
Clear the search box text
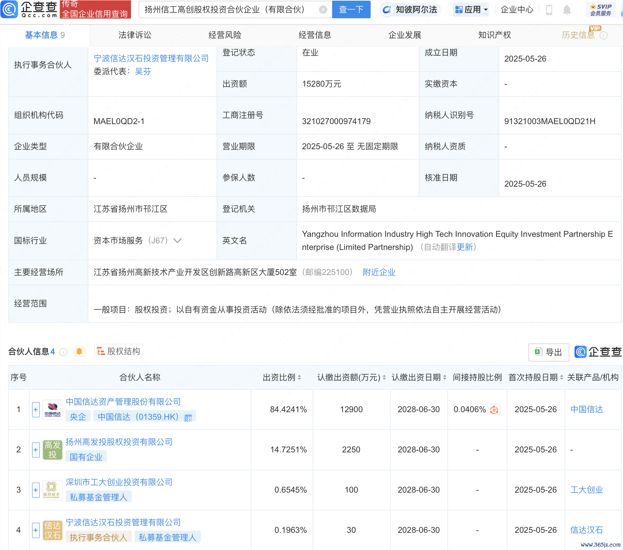click(323, 10)
